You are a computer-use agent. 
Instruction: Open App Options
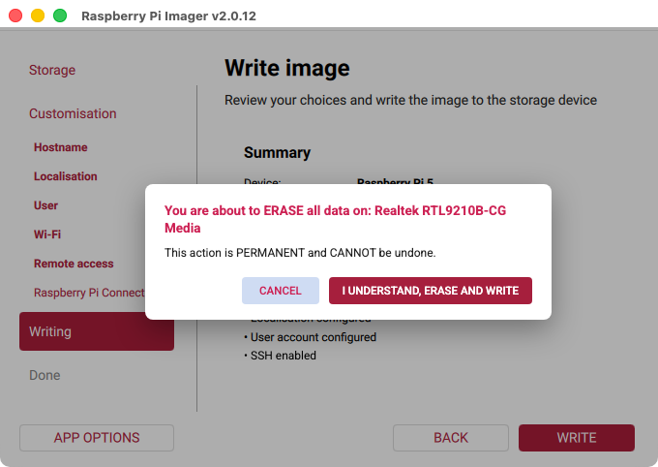click(x=97, y=438)
